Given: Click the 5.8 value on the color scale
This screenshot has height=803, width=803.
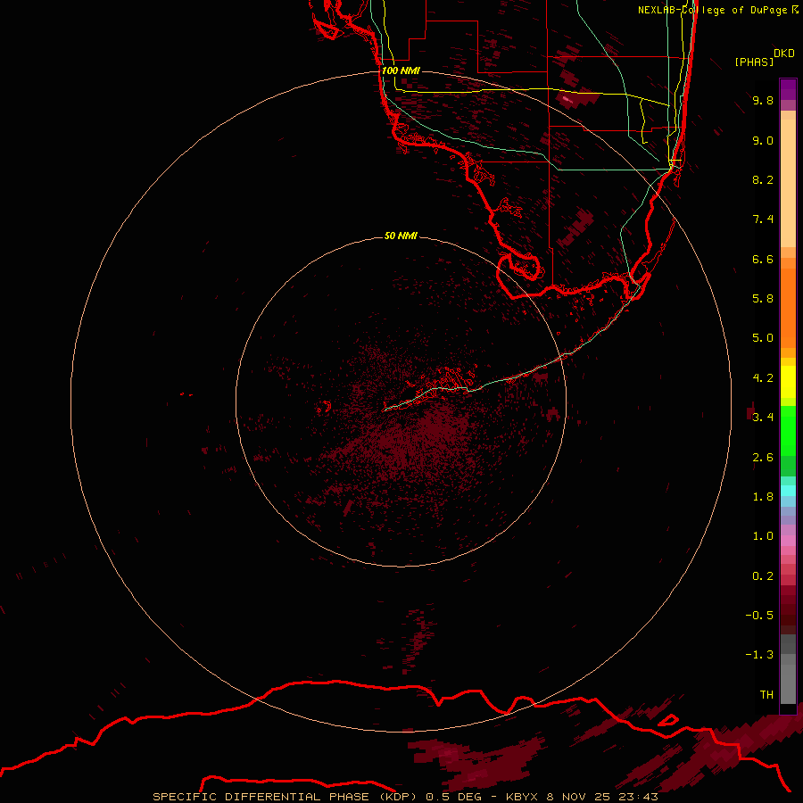Looking at the screenshot, I should coord(763,299).
